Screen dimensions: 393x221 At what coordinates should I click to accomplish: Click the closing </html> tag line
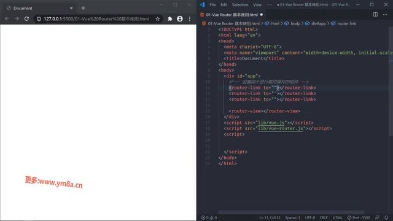click(x=227, y=163)
